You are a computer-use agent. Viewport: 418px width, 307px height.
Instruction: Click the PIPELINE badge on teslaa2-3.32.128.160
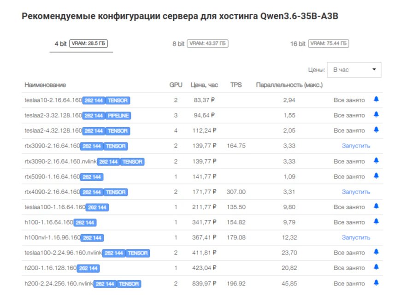click(x=118, y=116)
